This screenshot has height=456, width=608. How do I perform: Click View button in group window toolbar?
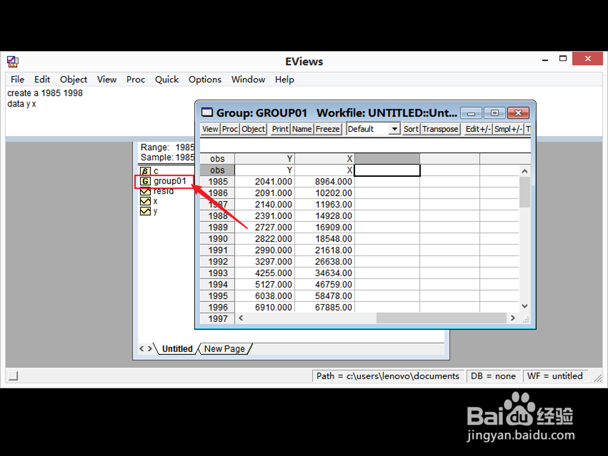[x=210, y=129]
